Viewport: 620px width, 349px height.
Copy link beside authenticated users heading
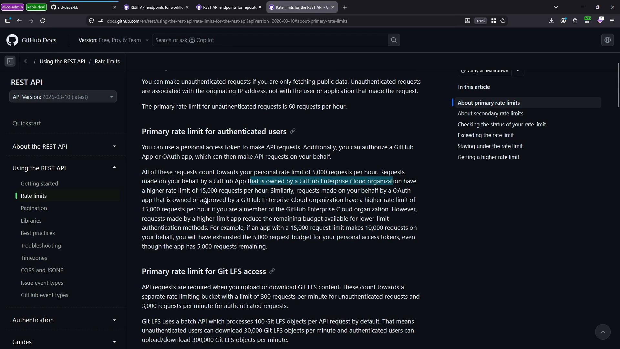[293, 132]
